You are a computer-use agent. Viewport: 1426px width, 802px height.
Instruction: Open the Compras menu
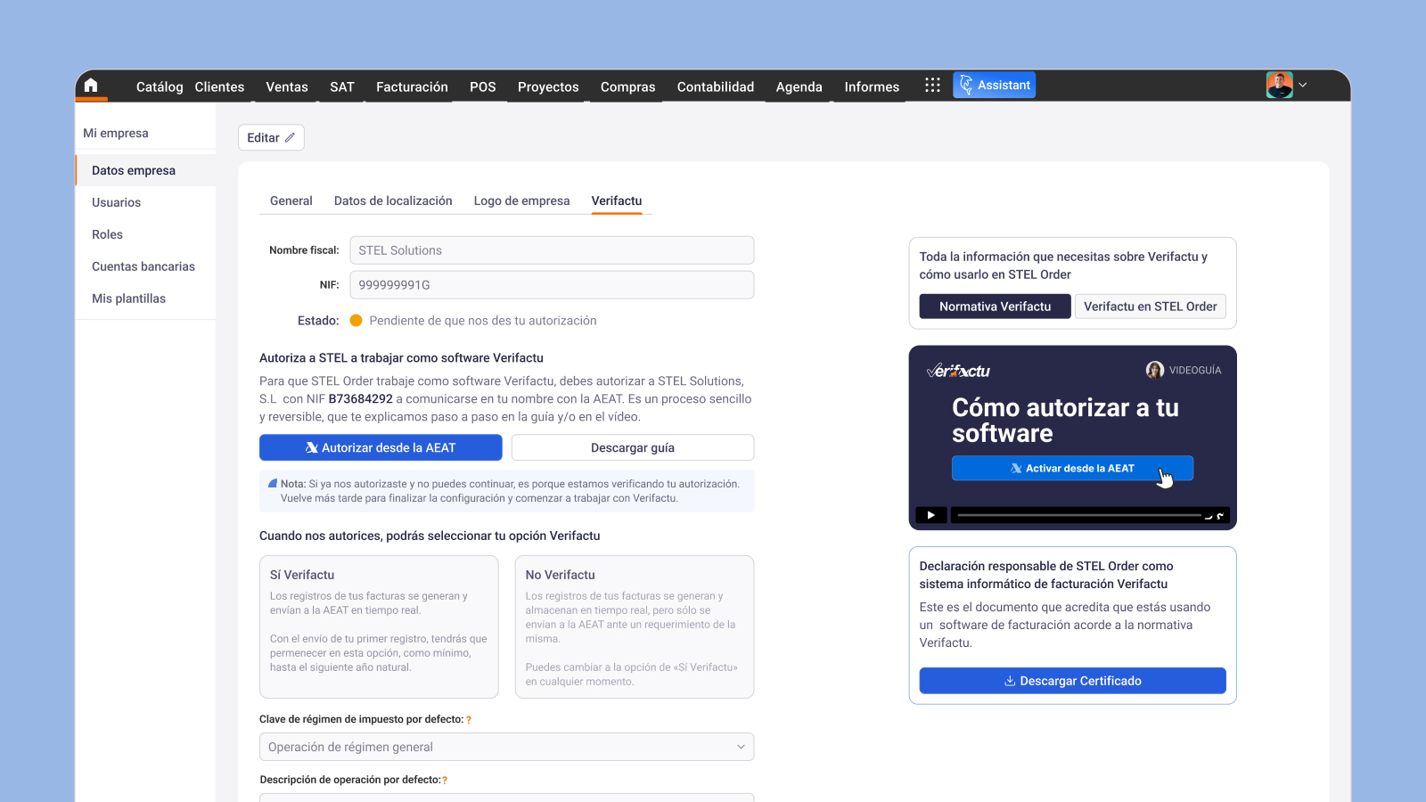click(x=628, y=86)
